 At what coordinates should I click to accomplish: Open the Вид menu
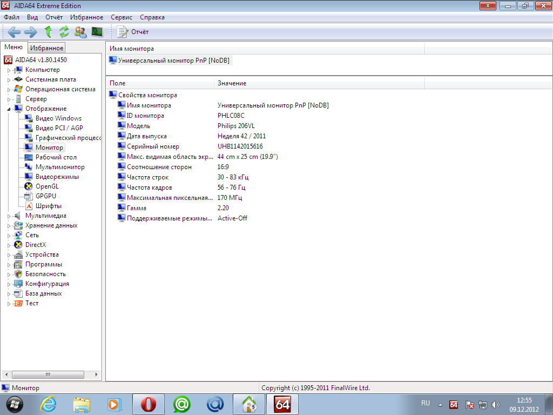click(32, 17)
